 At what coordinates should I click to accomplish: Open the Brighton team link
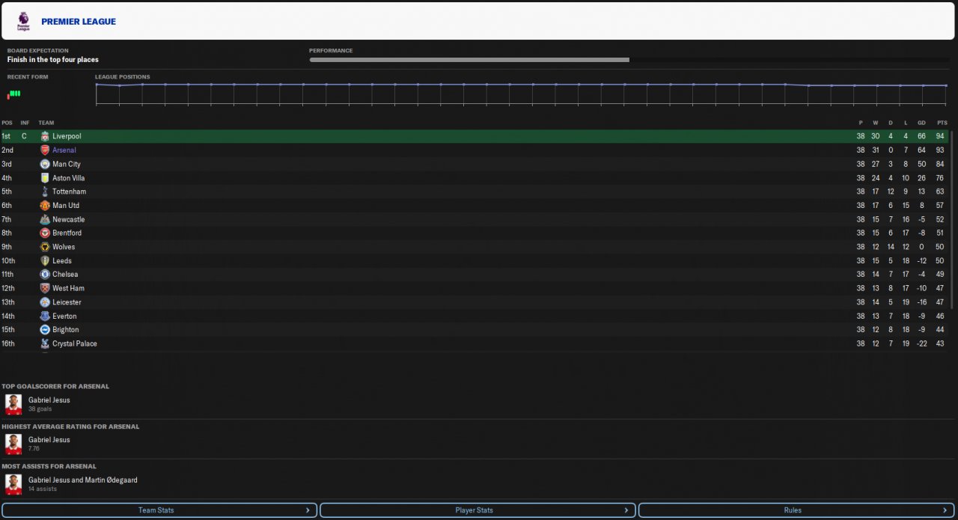point(66,330)
